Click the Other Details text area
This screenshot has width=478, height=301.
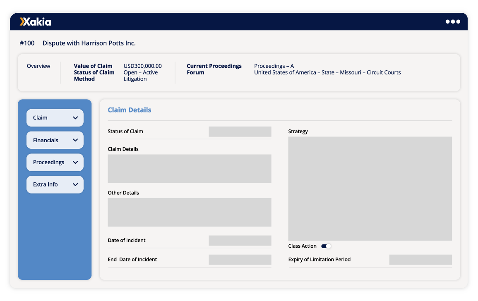[190, 212]
